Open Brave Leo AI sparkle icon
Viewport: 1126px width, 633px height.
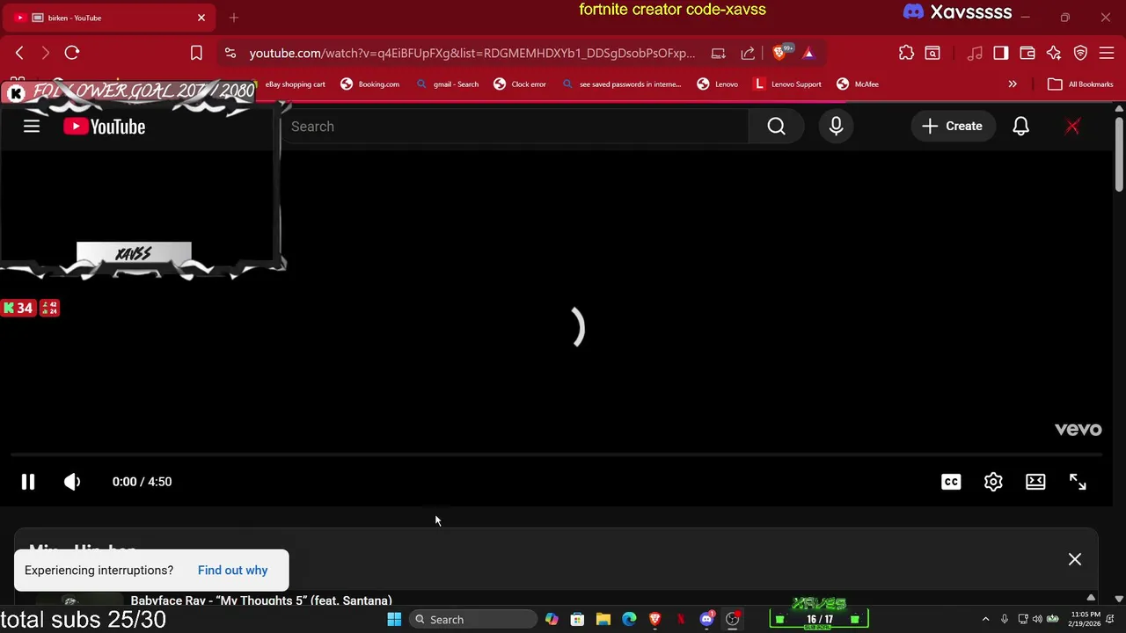1054,53
